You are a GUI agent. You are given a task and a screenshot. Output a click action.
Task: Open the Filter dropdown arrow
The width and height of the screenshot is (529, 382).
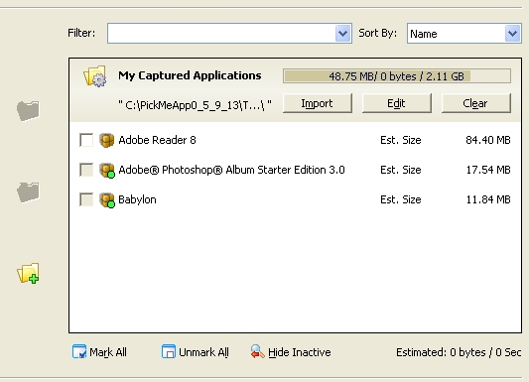tap(342, 33)
